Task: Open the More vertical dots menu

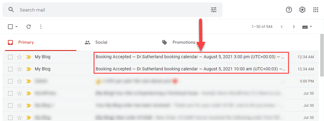Action: click(x=41, y=26)
